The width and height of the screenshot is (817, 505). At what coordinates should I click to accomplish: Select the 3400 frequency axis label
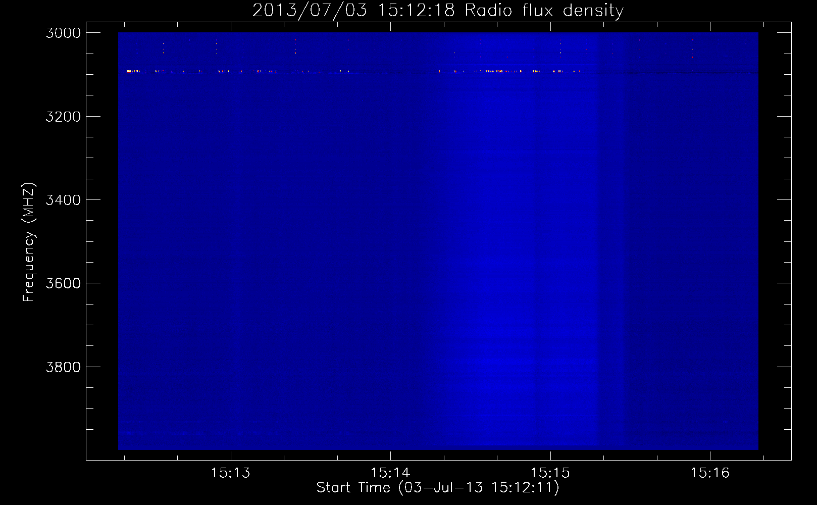tap(63, 200)
